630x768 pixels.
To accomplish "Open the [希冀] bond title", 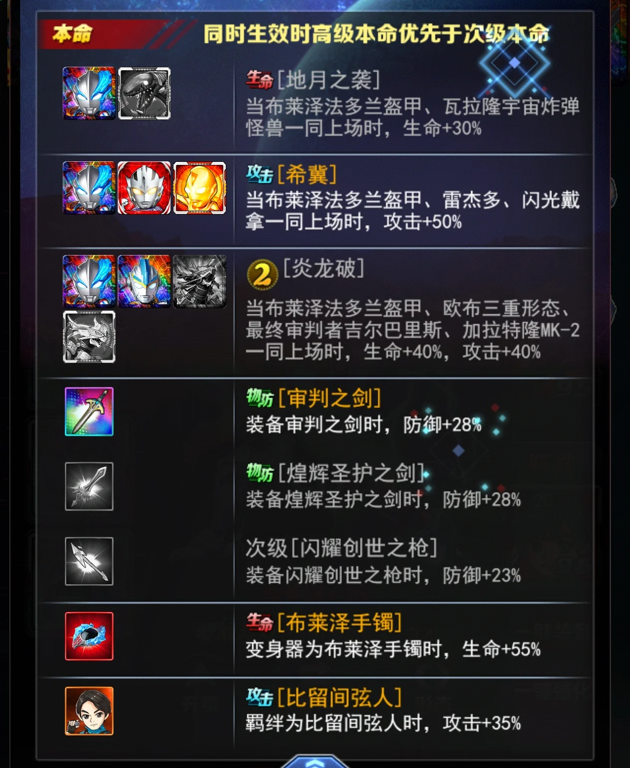I will pyautogui.click(x=307, y=174).
